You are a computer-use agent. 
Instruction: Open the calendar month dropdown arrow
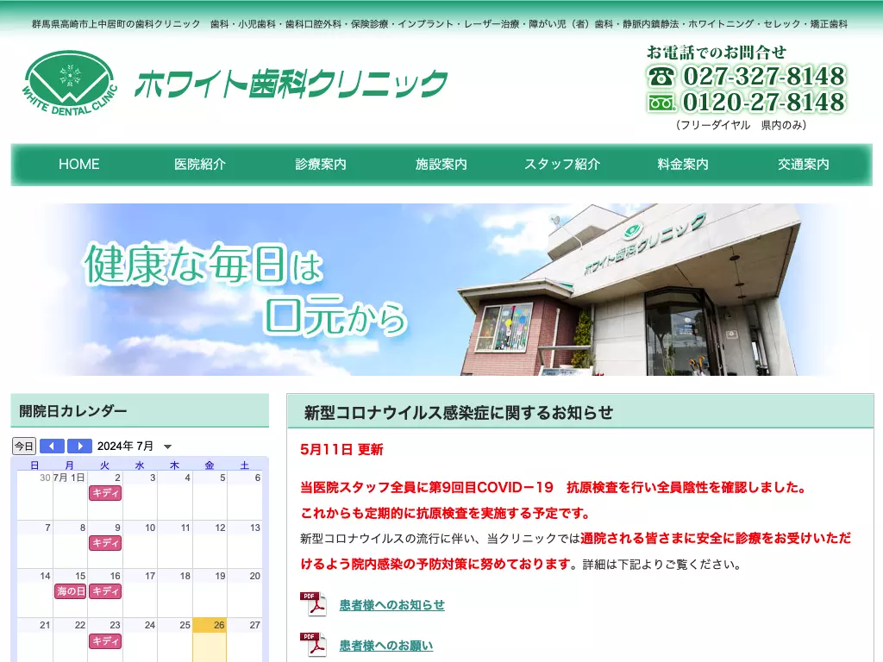(x=167, y=447)
